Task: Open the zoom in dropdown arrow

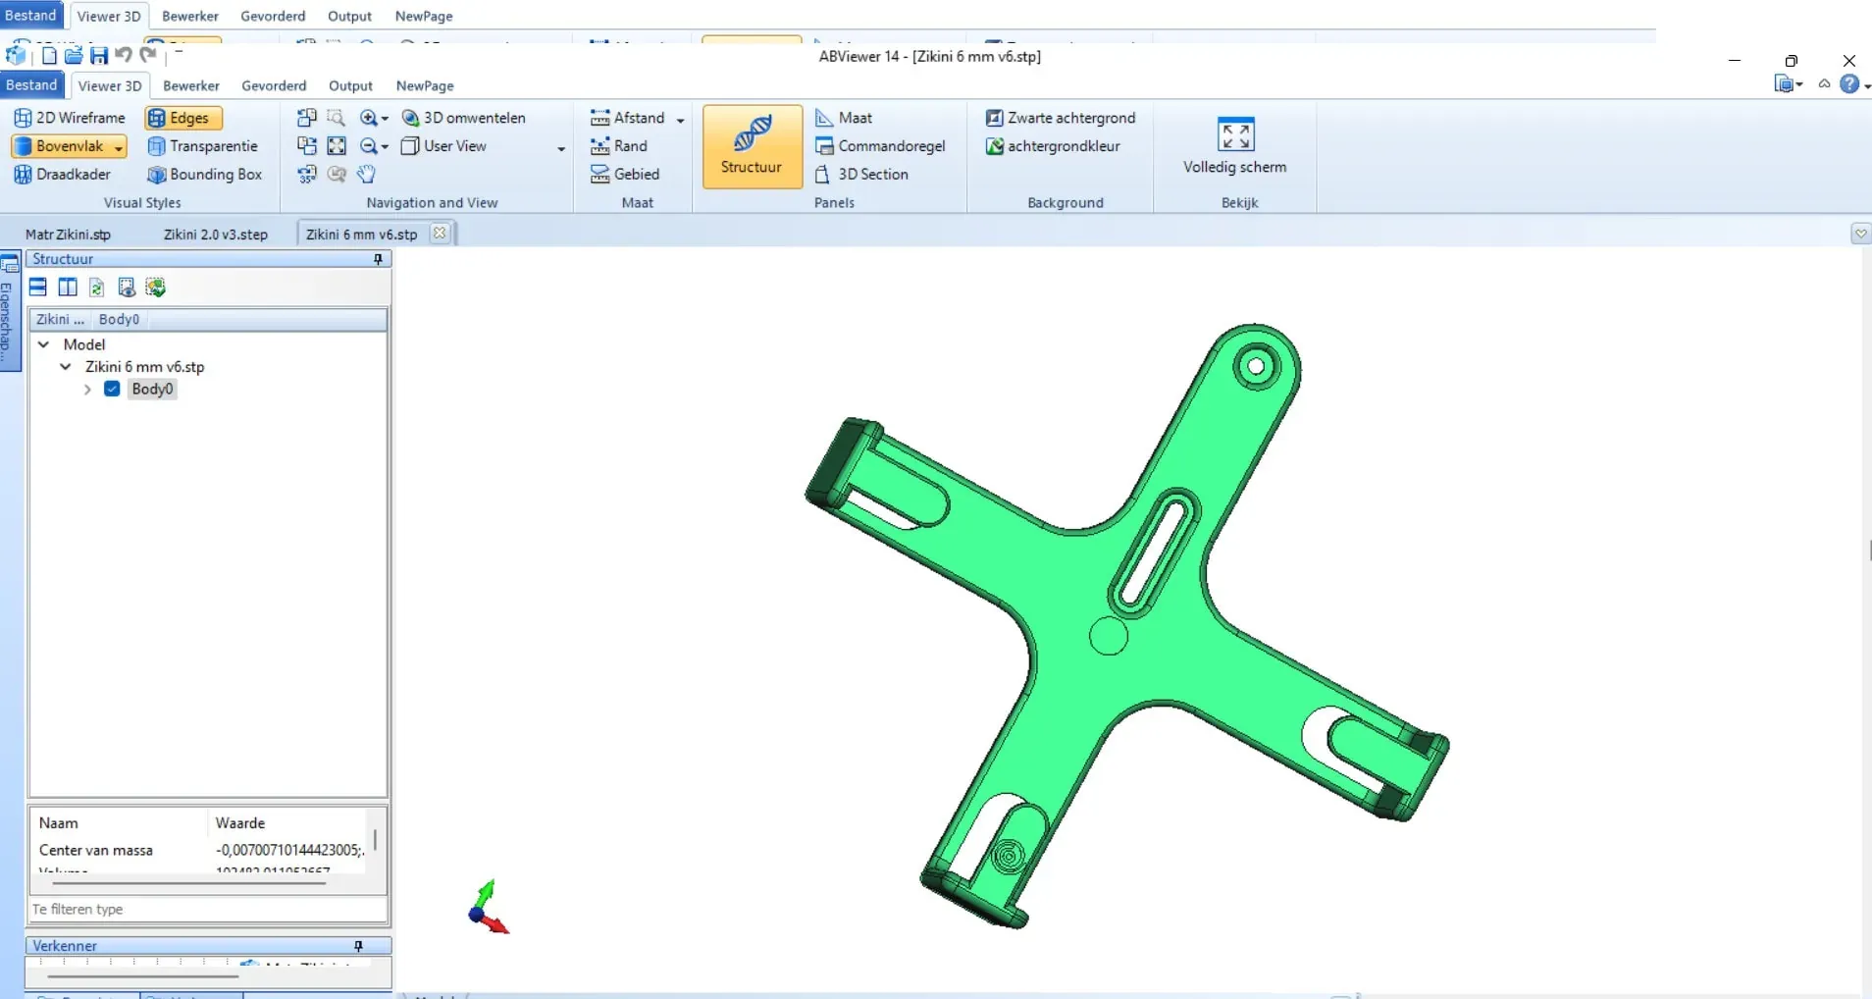Action: click(385, 119)
